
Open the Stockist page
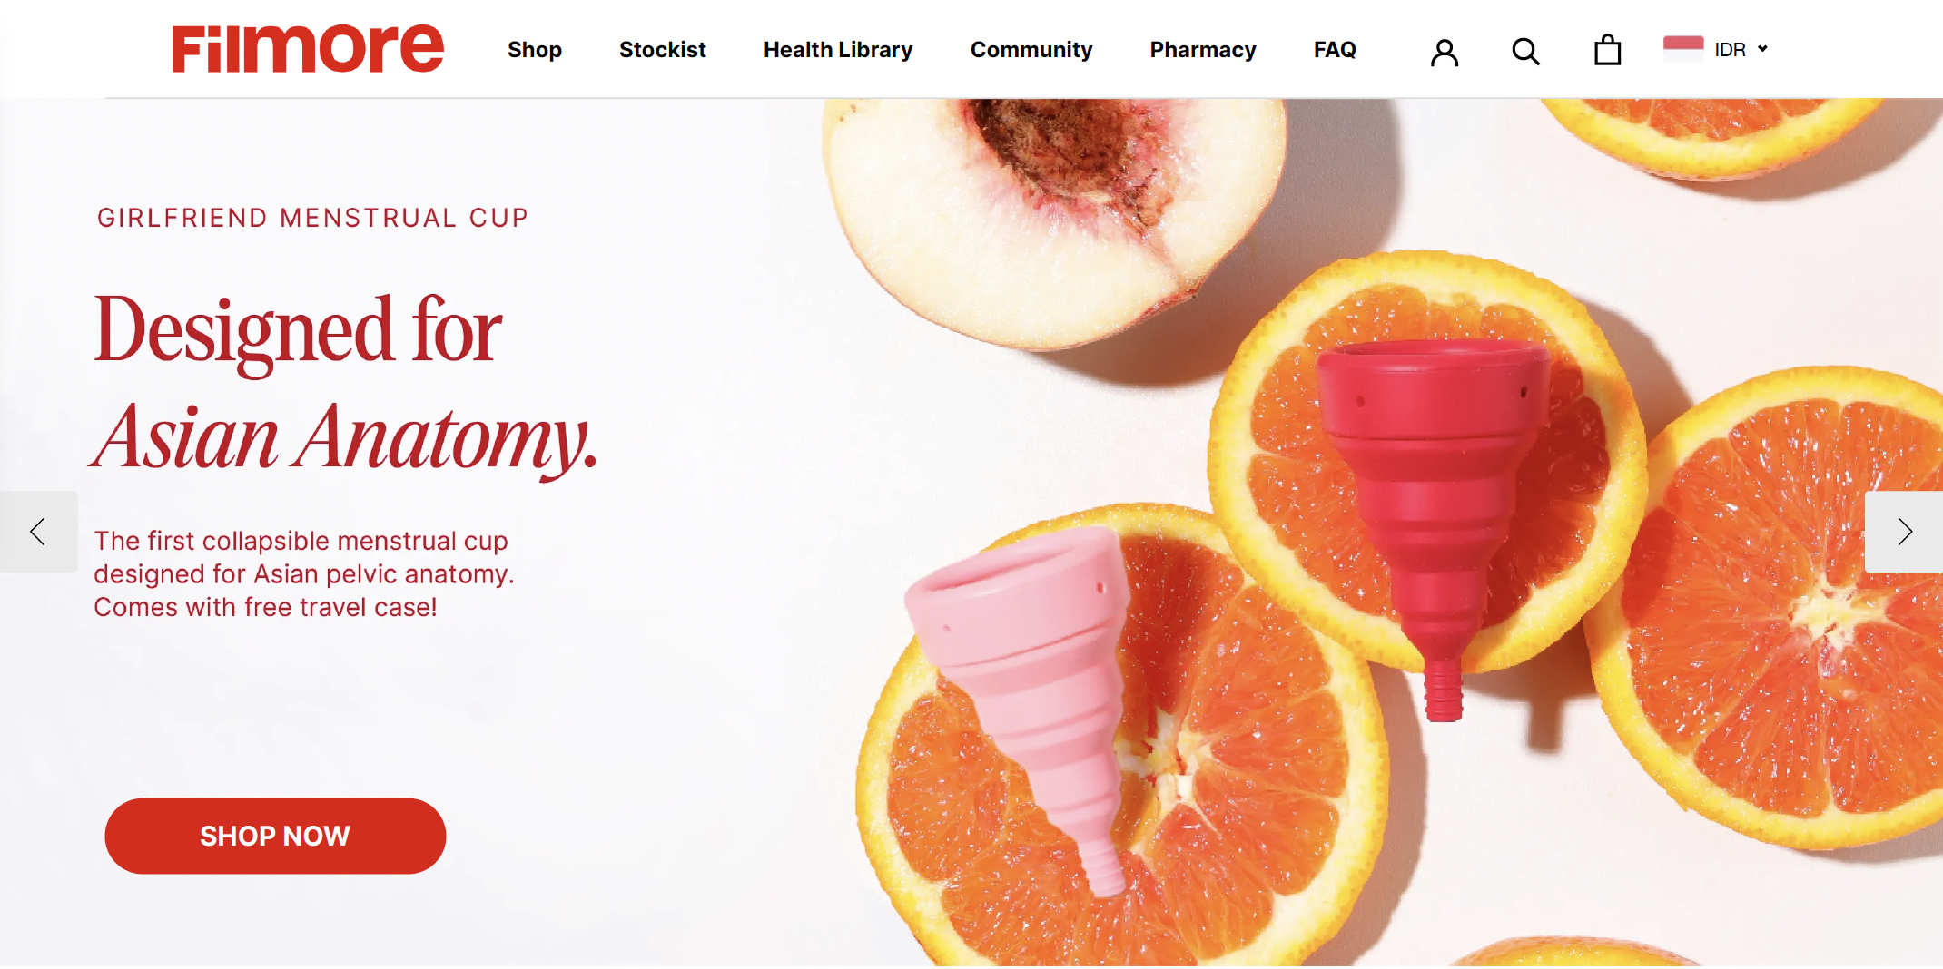[x=662, y=50]
